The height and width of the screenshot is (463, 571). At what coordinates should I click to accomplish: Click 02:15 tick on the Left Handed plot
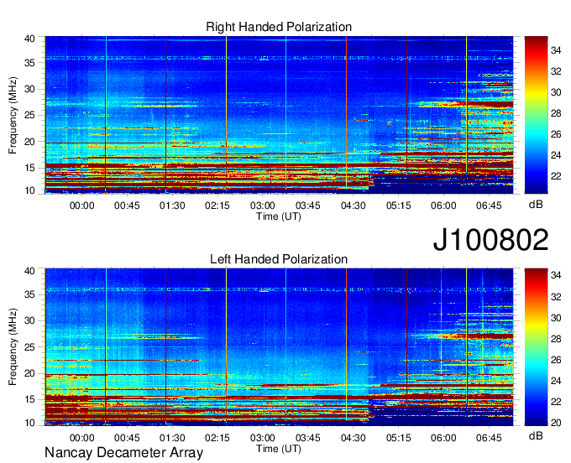(217, 438)
